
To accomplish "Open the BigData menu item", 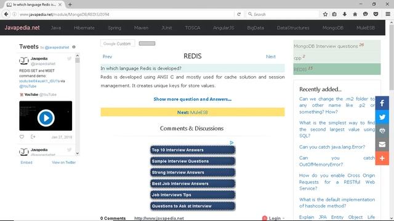I will [x=255, y=28].
